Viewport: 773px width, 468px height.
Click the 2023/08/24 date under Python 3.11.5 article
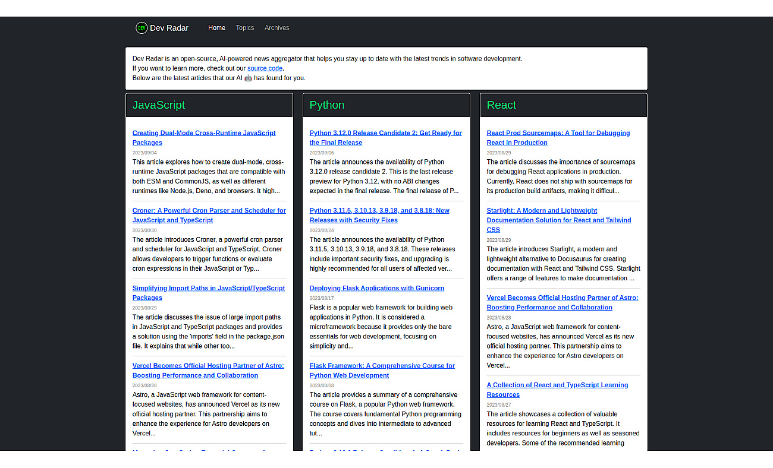click(322, 230)
